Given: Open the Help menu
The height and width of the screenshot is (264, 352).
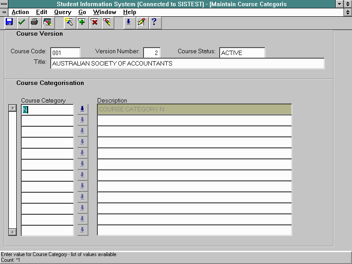Looking at the screenshot, I should point(130,12).
